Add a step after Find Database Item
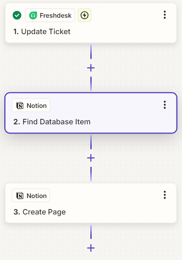The width and height of the screenshot is (182, 260). pyautogui.click(x=91, y=158)
